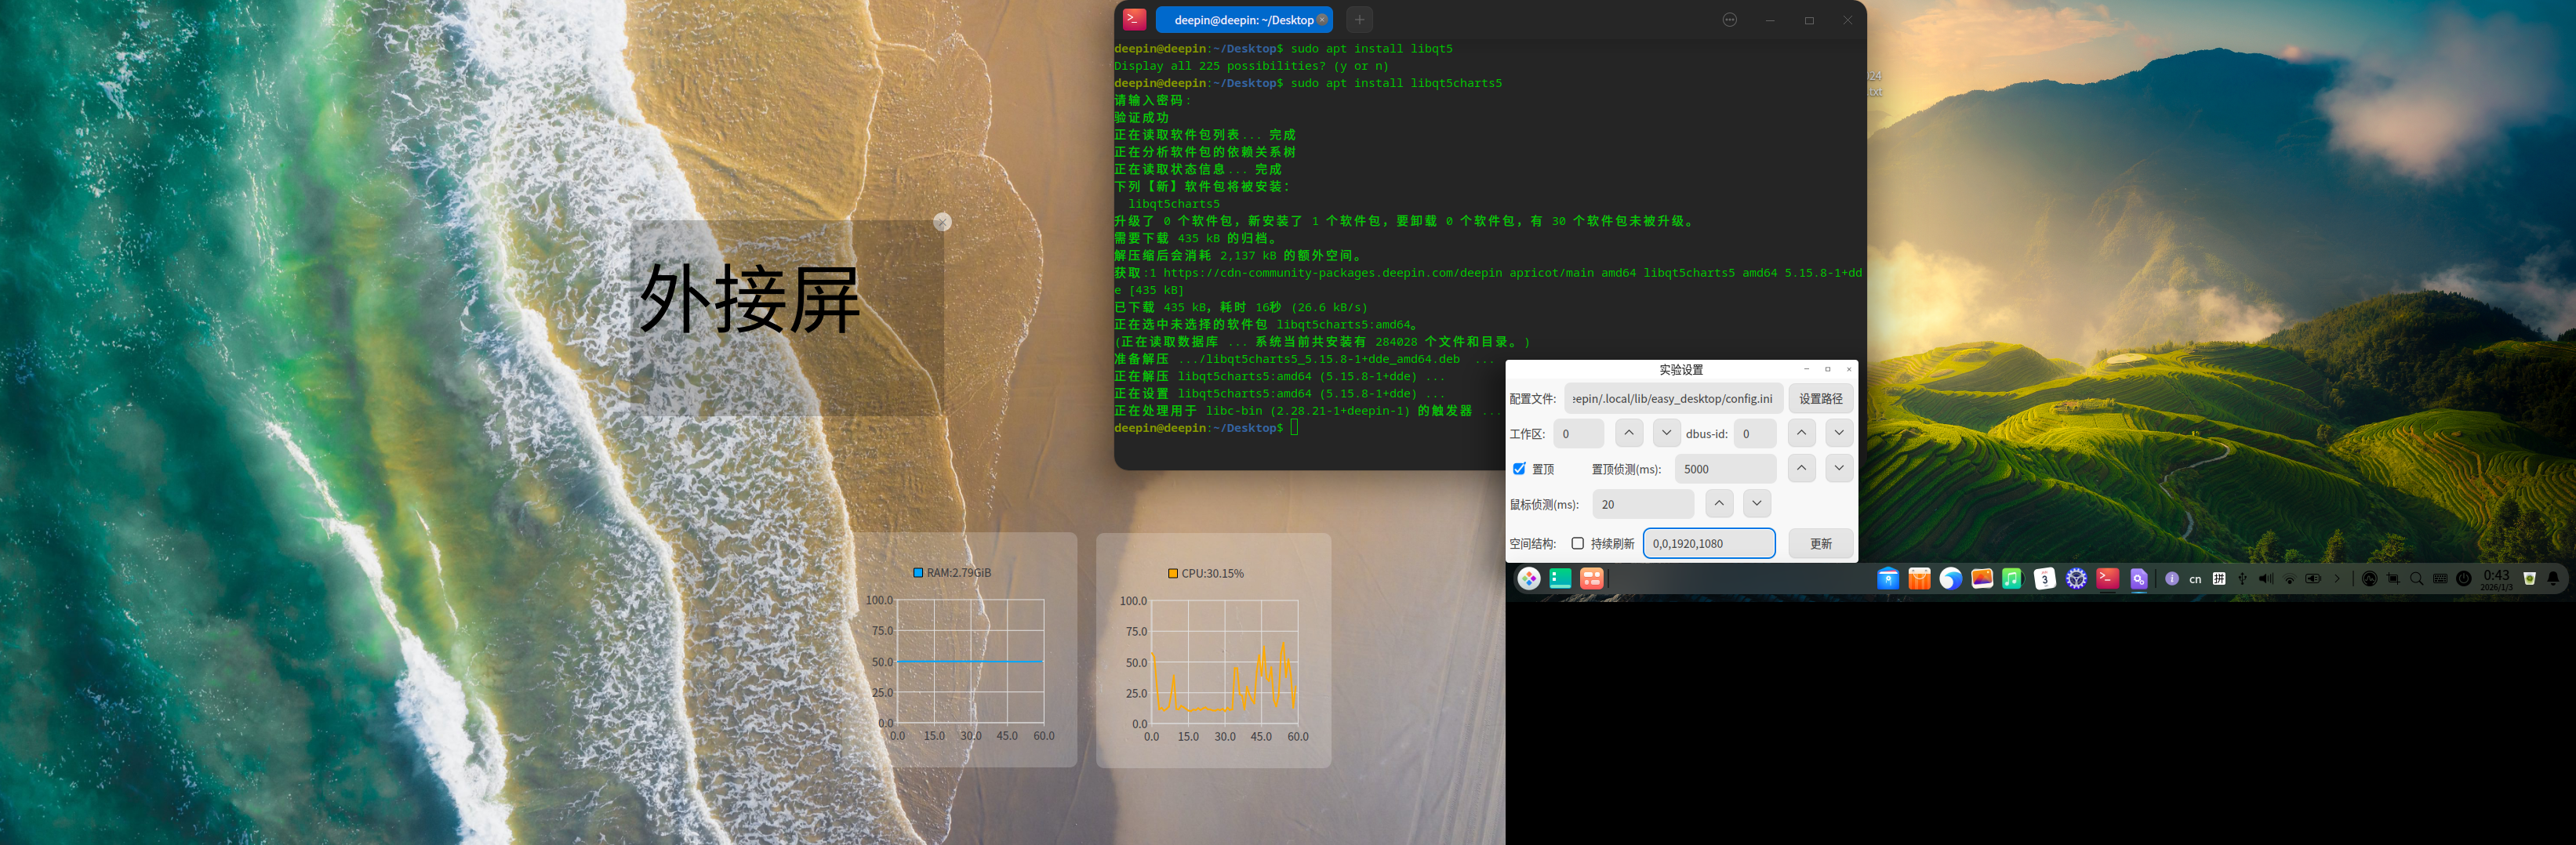Click the 设置路径 button

(1820, 398)
